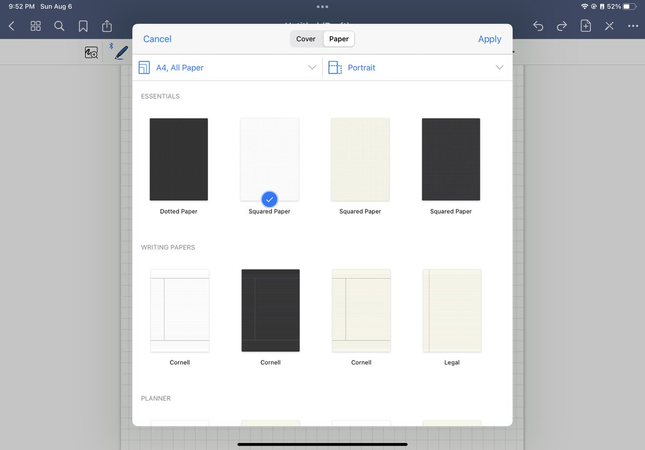Choose the Legal paper template
The height and width of the screenshot is (450, 645).
point(452,310)
